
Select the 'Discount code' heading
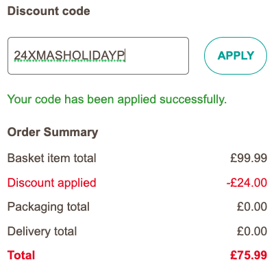(x=49, y=11)
